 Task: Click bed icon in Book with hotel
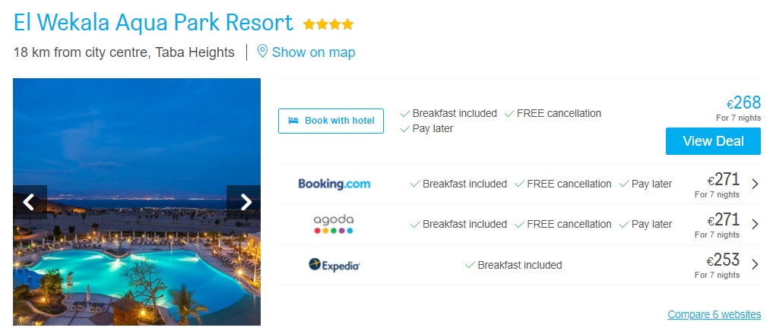click(x=293, y=121)
